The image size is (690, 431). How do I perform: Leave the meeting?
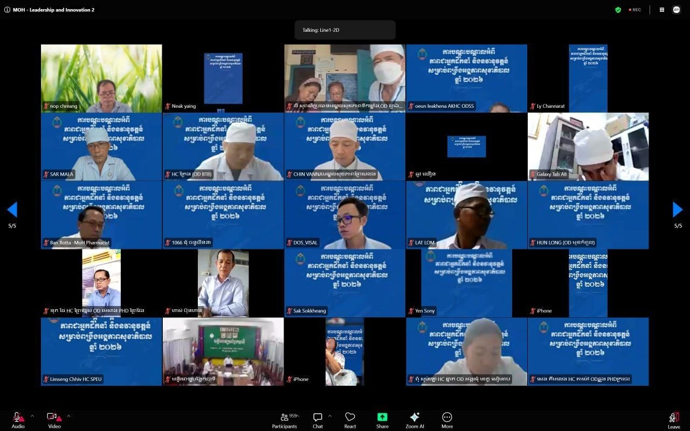(674, 420)
